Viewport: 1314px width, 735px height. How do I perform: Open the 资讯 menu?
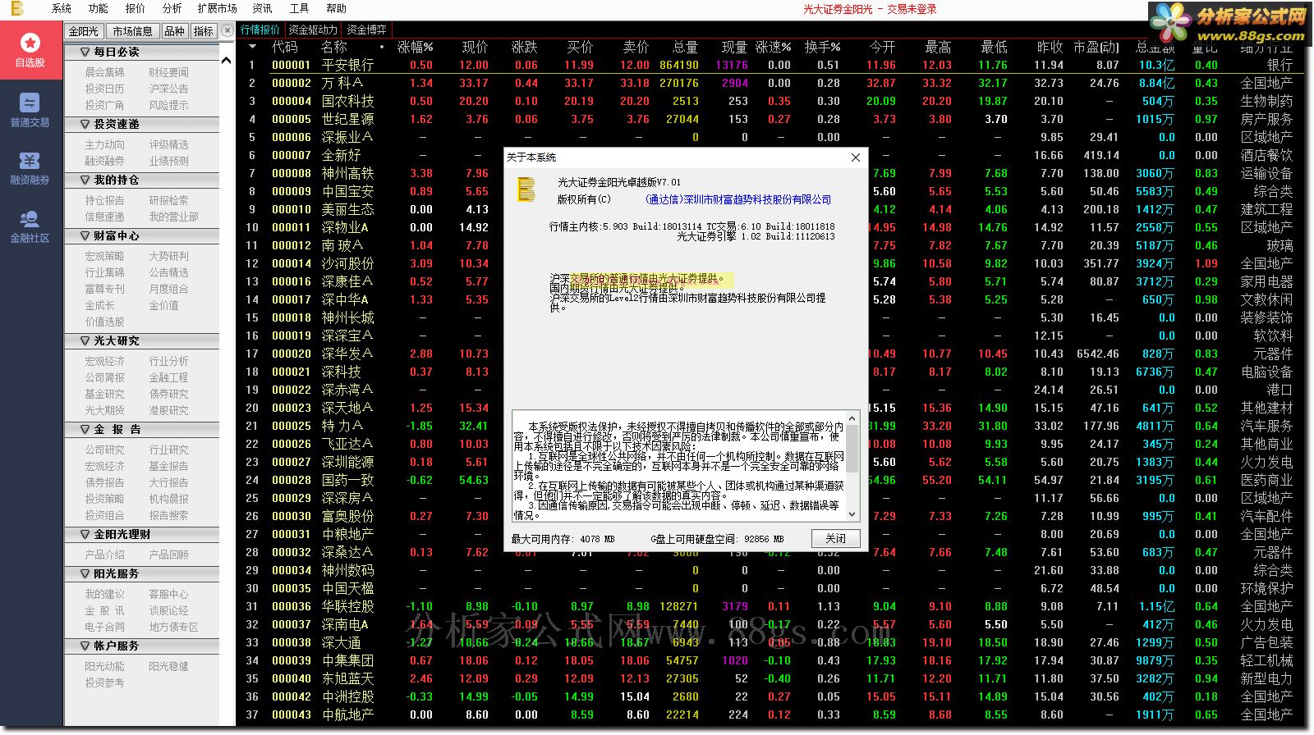pyautogui.click(x=263, y=8)
